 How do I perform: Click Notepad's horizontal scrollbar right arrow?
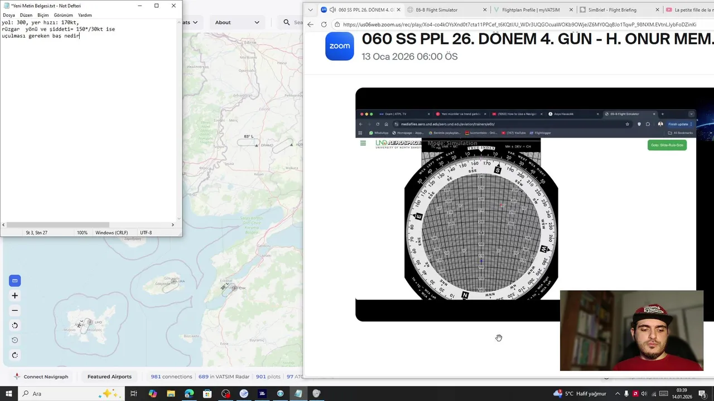click(173, 224)
